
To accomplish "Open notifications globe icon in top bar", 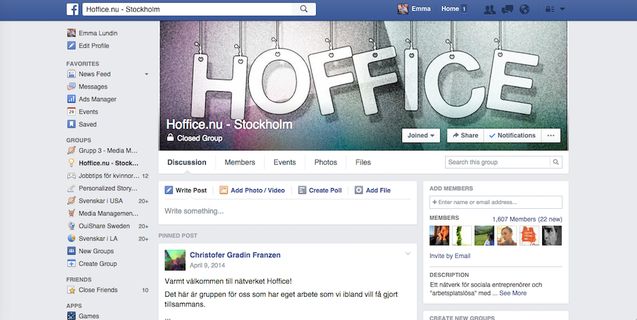I will coord(524,10).
